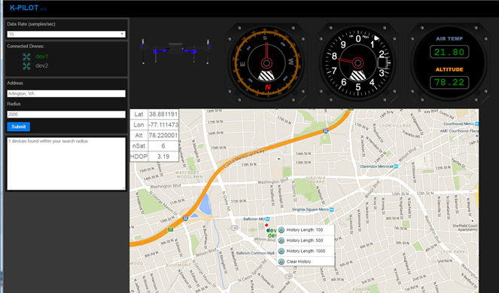
Task: Click the search results text area
Action: point(66,163)
